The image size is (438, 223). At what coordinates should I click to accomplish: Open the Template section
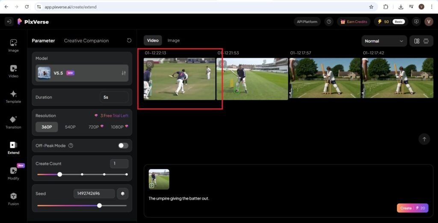click(13, 96)
